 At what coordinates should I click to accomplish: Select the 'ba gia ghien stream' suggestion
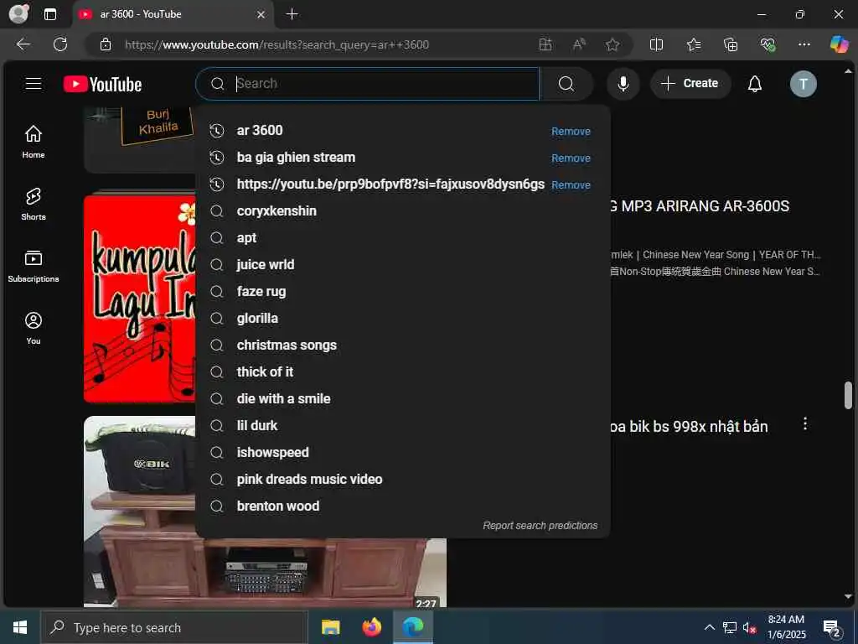402,157
